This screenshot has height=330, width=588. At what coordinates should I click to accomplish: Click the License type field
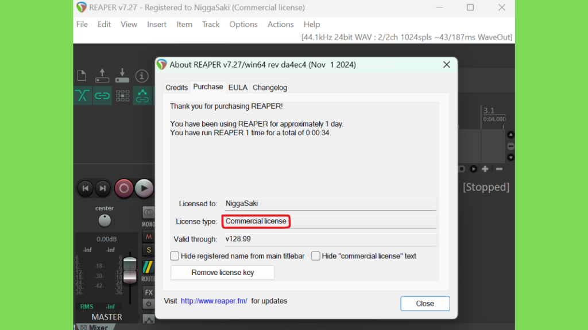coord(330,222)
